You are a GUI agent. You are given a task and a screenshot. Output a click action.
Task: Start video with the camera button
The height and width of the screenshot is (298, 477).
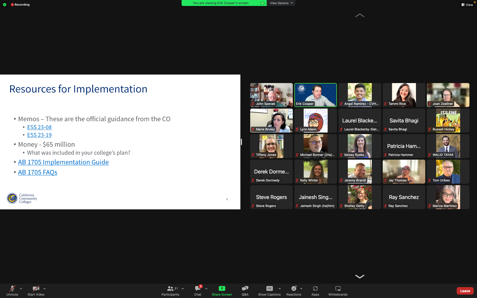point(36,289)
